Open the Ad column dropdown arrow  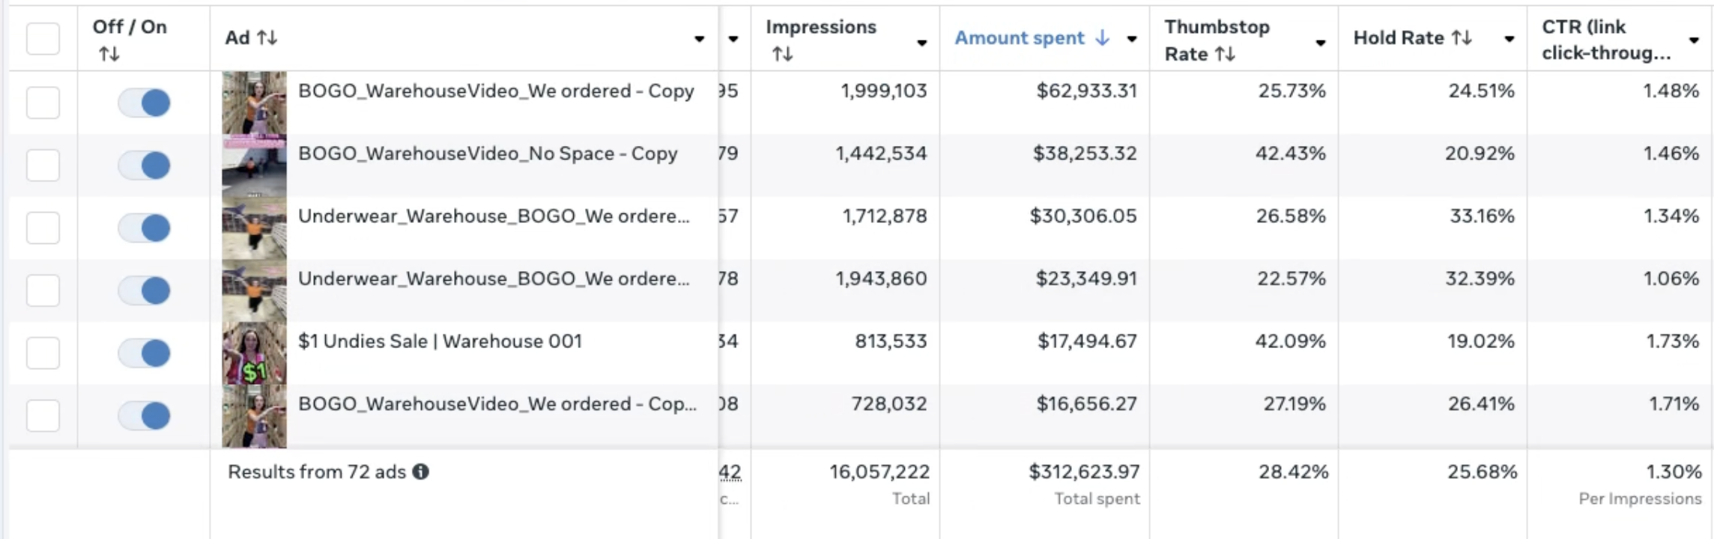[699, 39]
